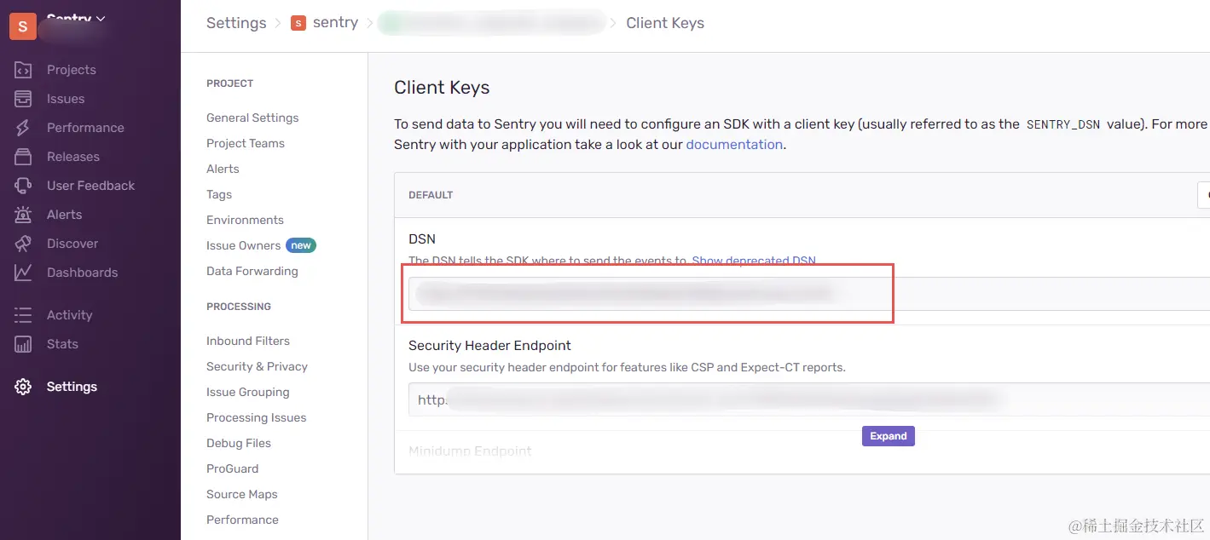This screenshot has width=1210, height=540.
Task: Open Issue Grouping settings
Action: coord(248,392)
